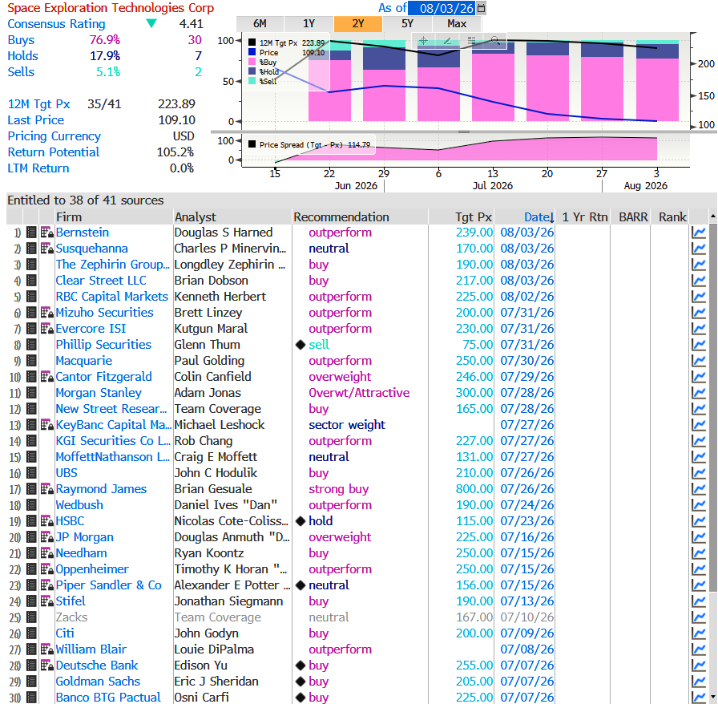Viewport: 718px width, 704px height.
Task: Select analyst name Adam Jonas
Action: [208, 393]
